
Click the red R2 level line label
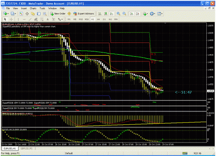point(153,62)
